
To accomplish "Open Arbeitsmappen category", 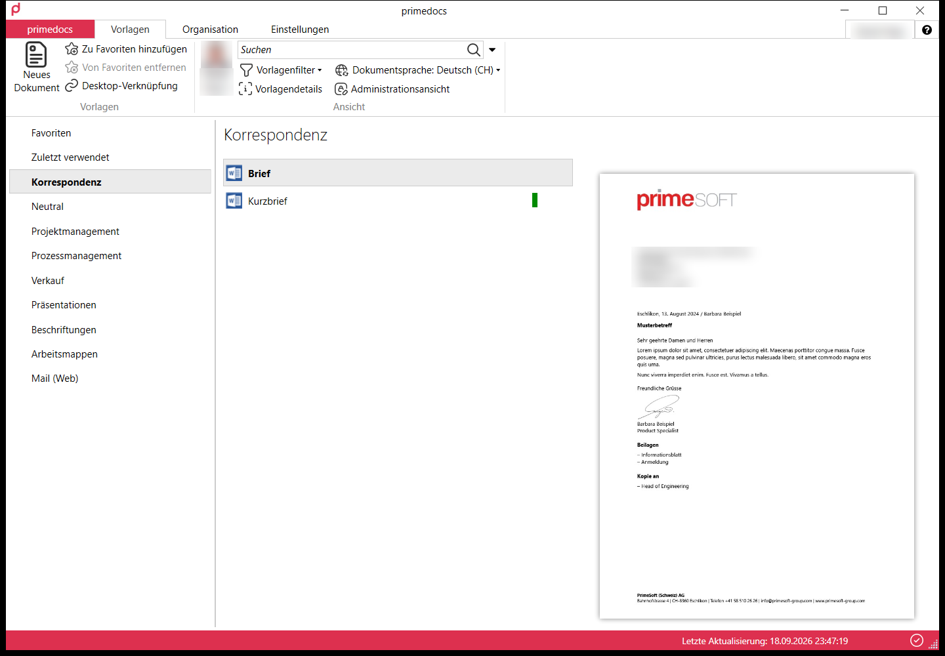I will click(x=110, y=354).
